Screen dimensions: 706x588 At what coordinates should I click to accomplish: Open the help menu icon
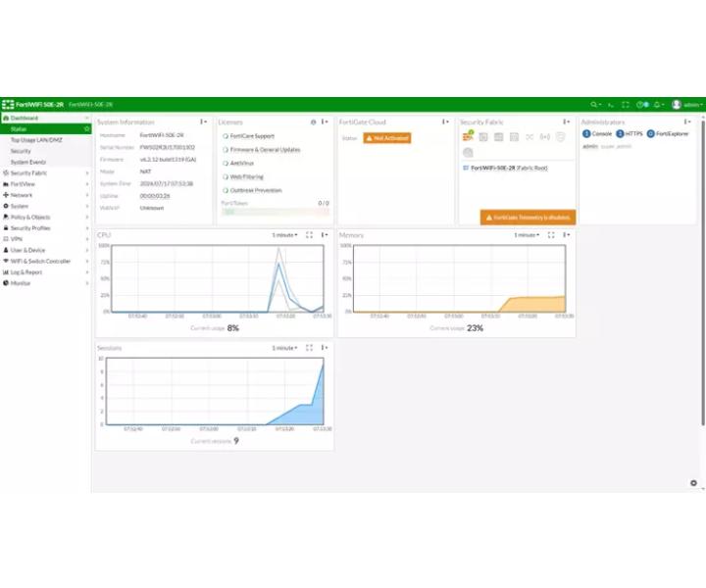click(642, 105)
